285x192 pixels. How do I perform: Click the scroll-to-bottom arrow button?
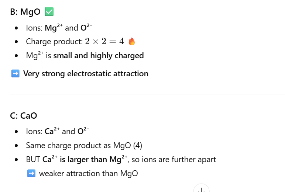click(201, 189)
